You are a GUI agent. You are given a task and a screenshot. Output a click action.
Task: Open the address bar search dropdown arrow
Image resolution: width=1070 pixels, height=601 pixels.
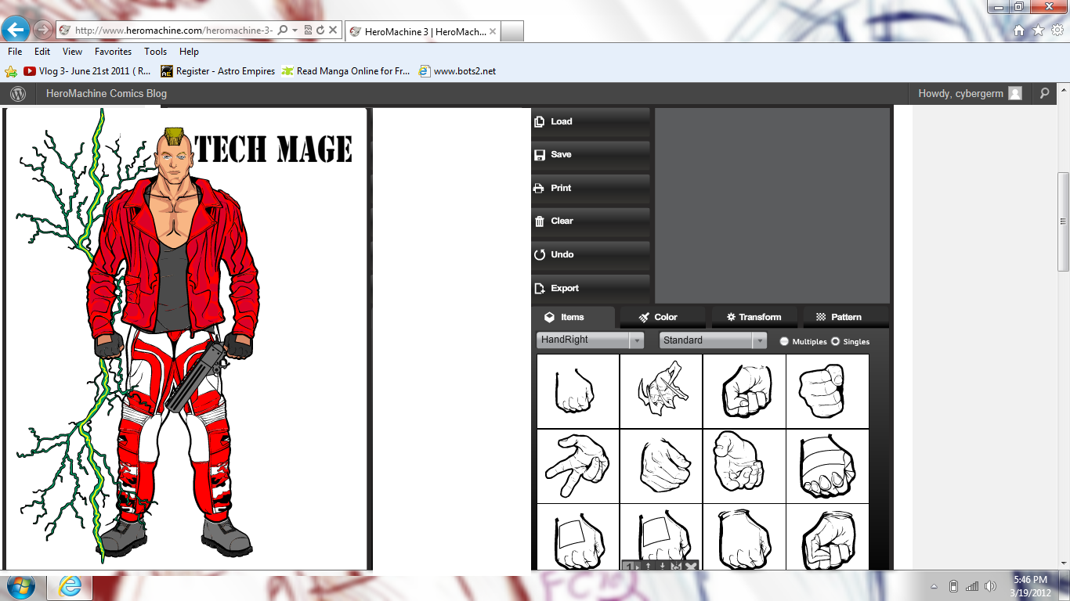295,31
